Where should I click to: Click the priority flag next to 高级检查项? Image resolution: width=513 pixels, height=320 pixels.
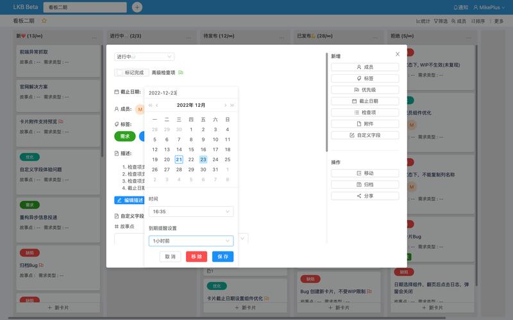pyautogui.click(x=181, y=72)
